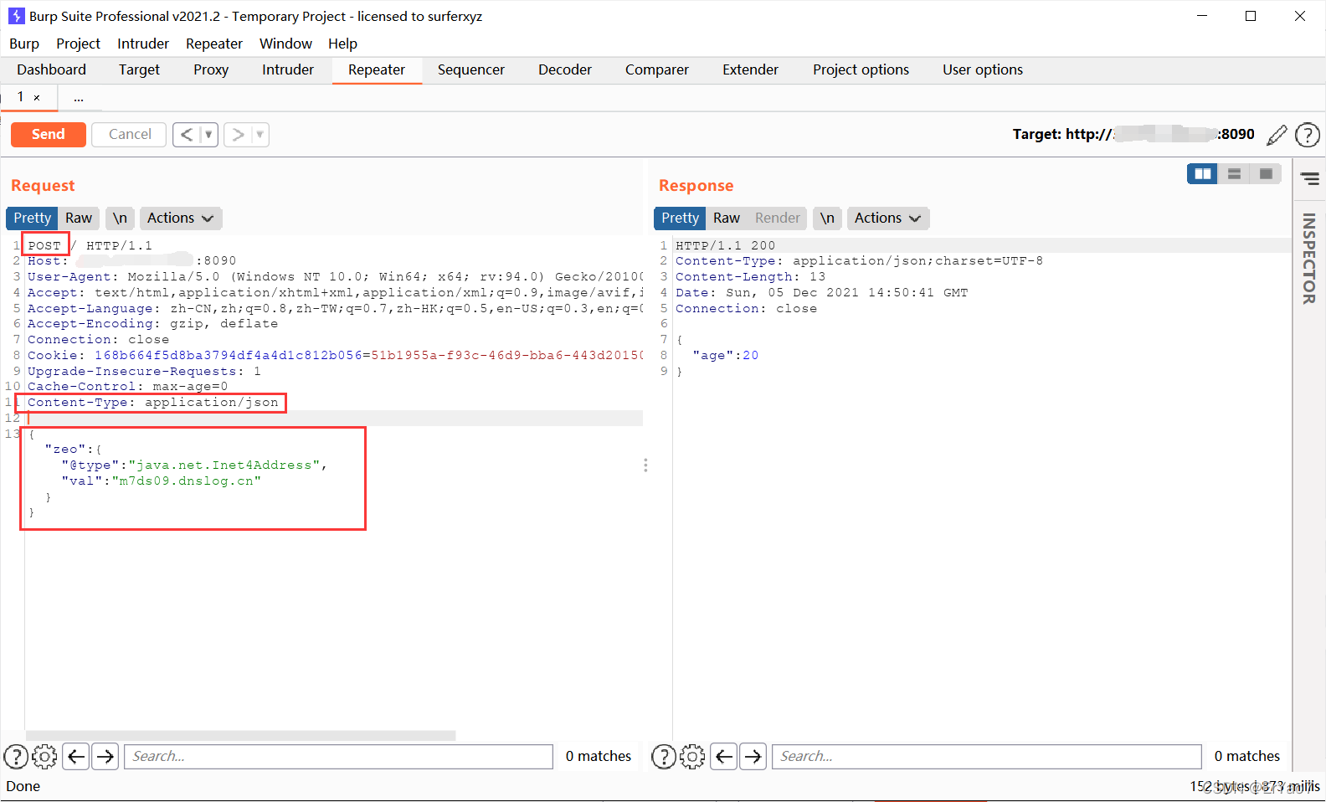Image resolution: width=1326 pixels, height=802 pixels.
Task: Click the orange Send button
Action: 48,134
